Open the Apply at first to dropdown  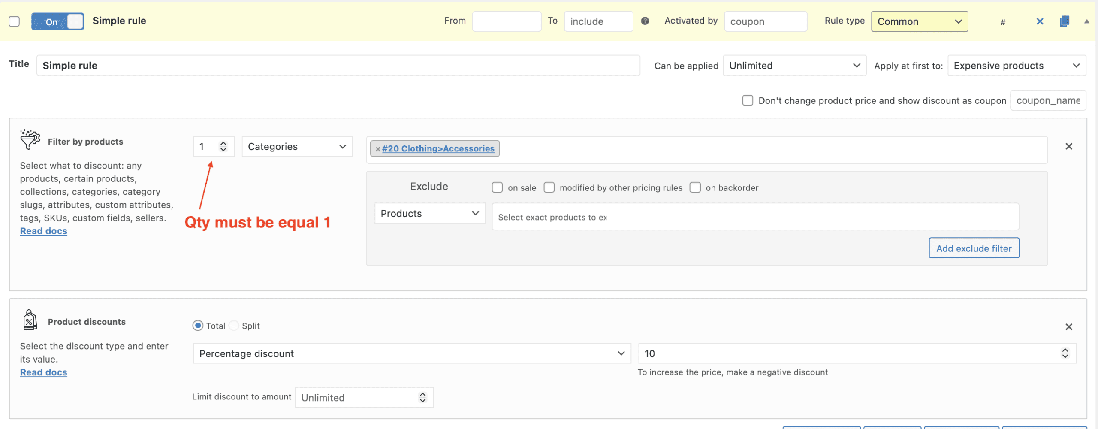point(1016,66)
